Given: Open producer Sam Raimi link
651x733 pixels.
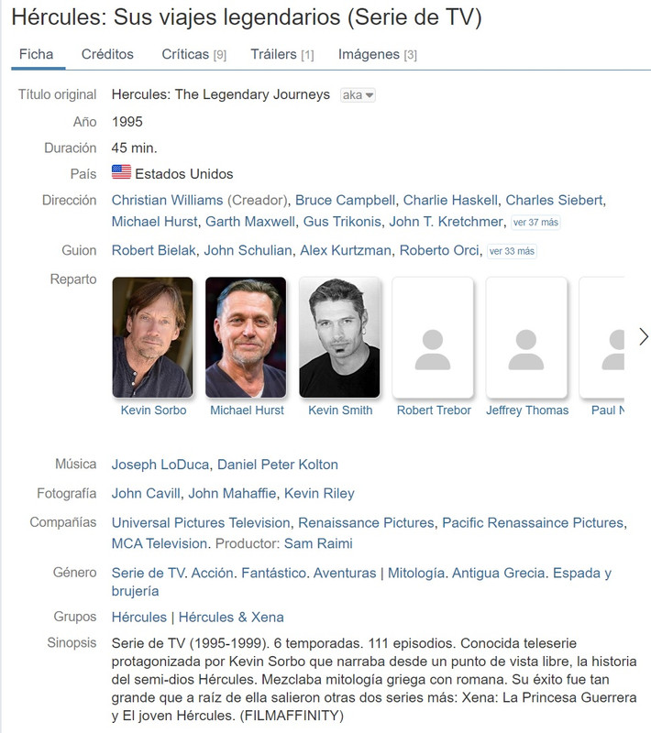Looking at the screenshot, I should click(x=318, y=543).
